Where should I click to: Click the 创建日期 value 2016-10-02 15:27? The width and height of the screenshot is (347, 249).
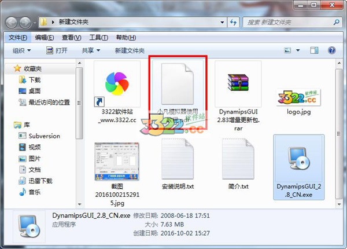pyautogui.click(x=185, y=233)
